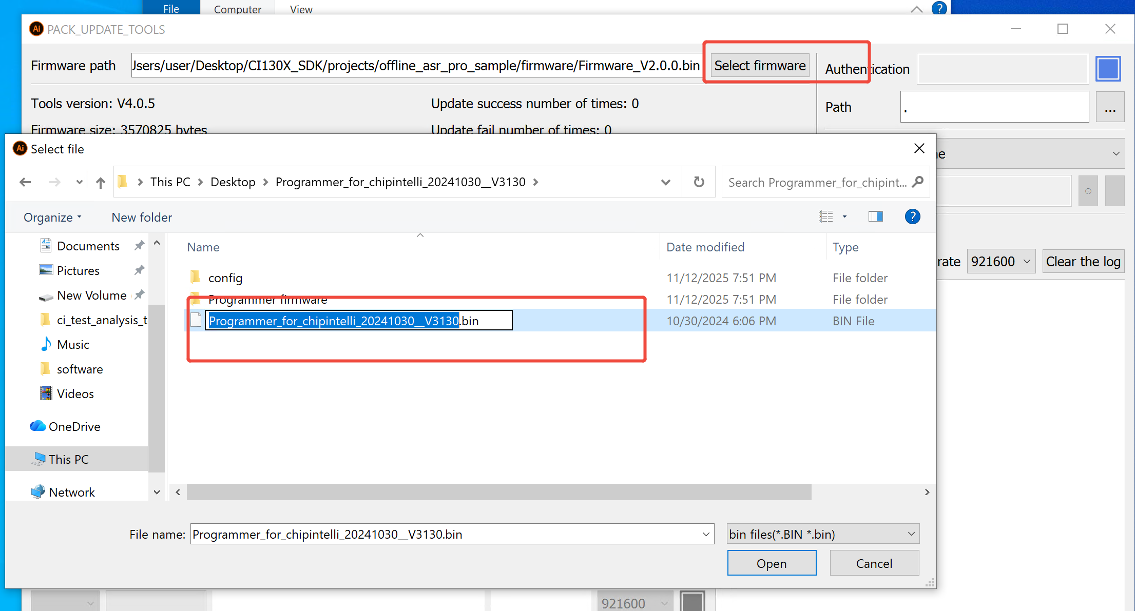1135x611 pixels.
Task: Switch to the Computer ribbon tab
Action: (x=237, y=9)
